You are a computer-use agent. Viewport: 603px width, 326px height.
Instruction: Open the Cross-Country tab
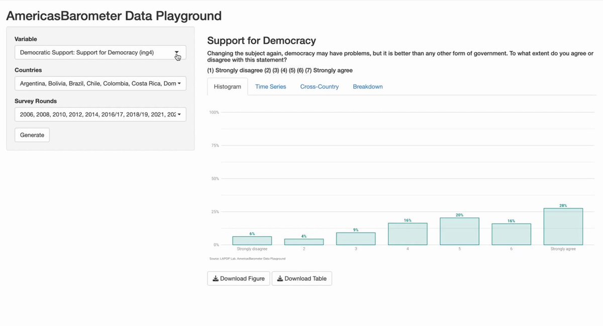point(320,86)
